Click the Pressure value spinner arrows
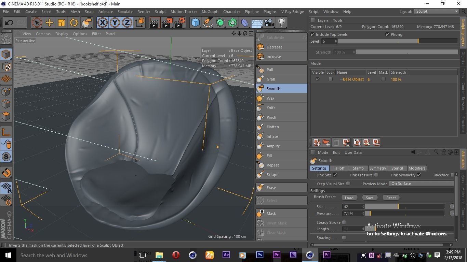This screenshot has height=262, width=467. (x=363, y=214)
